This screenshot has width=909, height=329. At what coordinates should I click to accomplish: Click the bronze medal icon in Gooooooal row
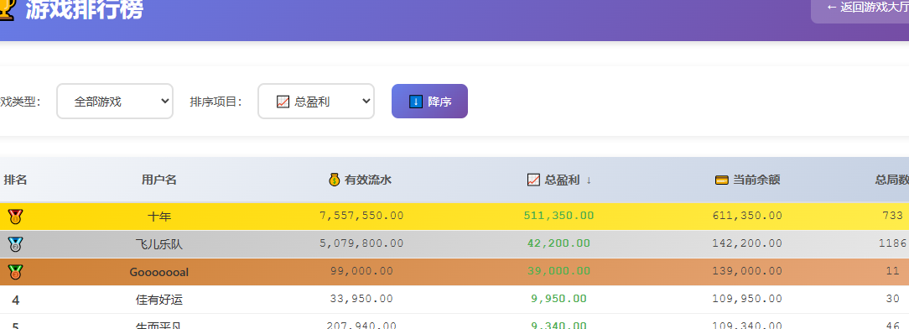(x=15, y=272)
